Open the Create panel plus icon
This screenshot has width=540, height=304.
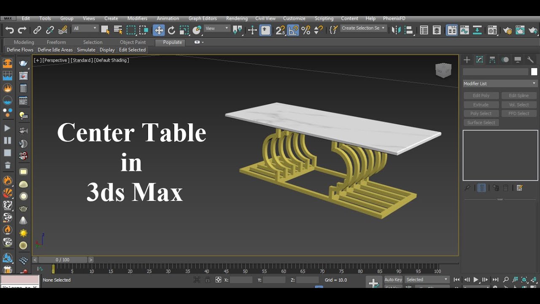(467, 60)
